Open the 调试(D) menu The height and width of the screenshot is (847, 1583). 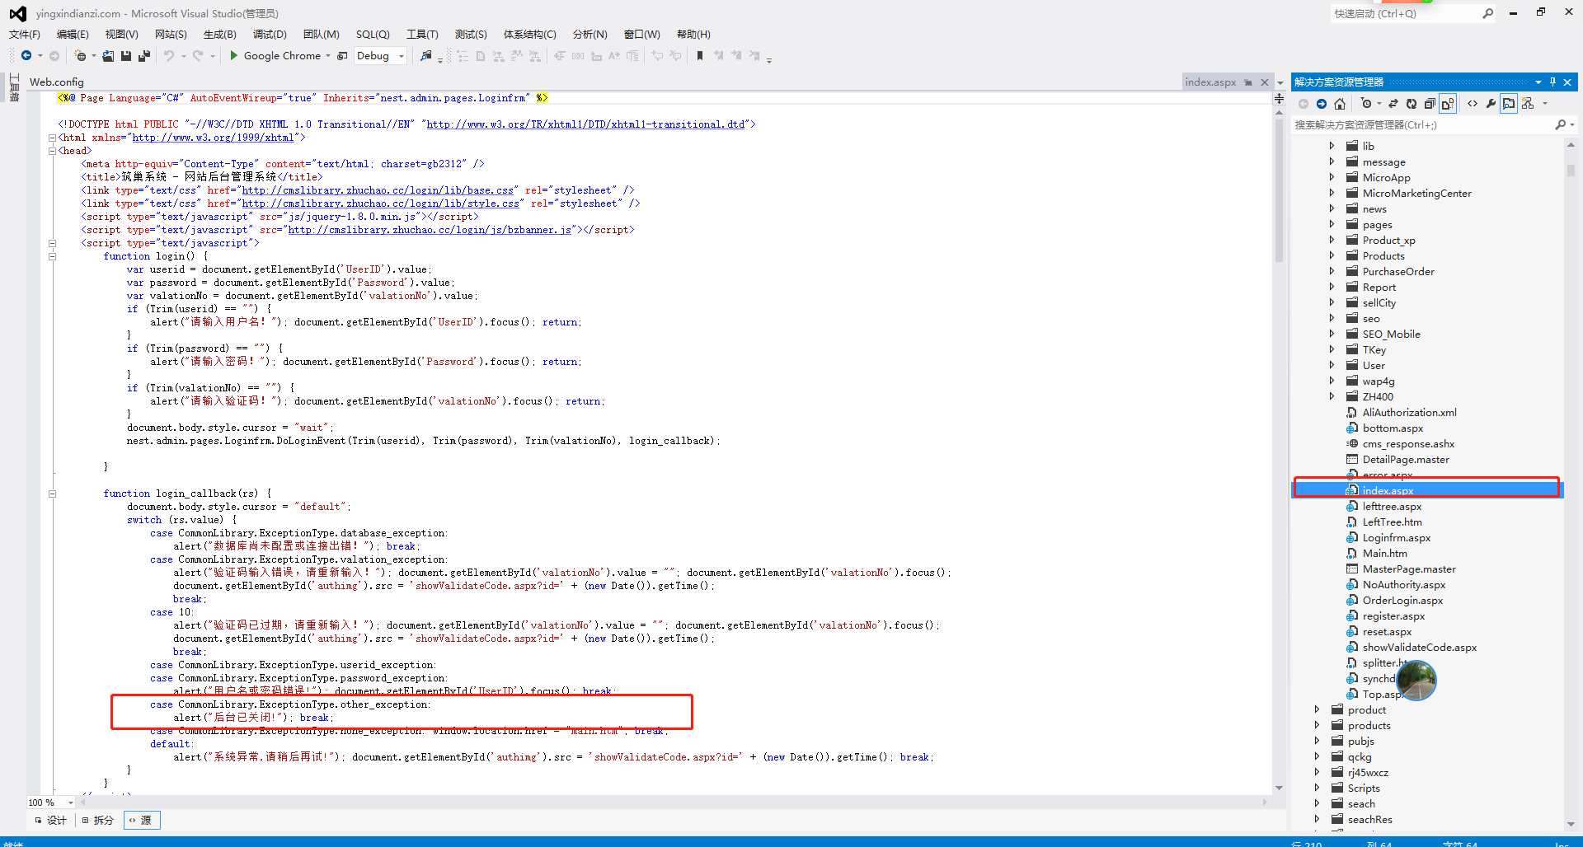click(270, 34)
